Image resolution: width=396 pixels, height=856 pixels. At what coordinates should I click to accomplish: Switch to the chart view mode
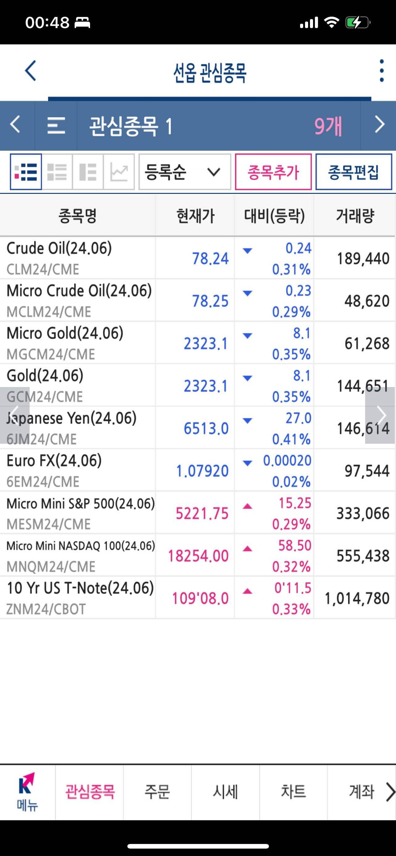coord(119,172)
